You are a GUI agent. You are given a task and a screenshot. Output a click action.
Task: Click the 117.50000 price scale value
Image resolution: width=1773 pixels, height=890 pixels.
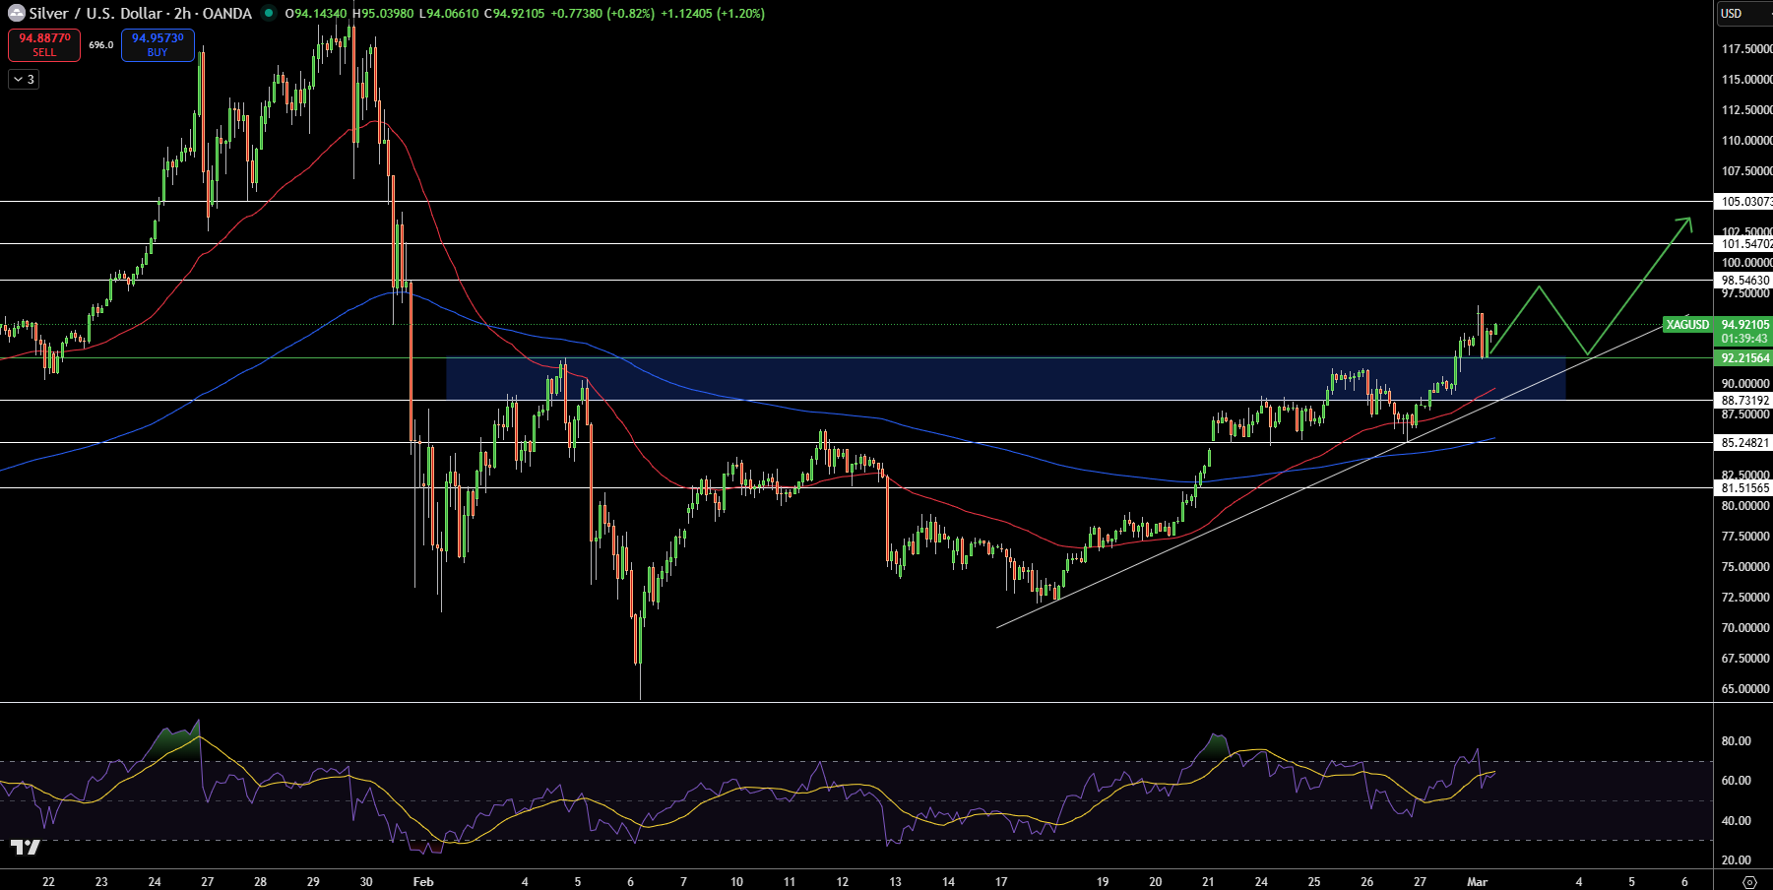click(x=1746, y=49)
